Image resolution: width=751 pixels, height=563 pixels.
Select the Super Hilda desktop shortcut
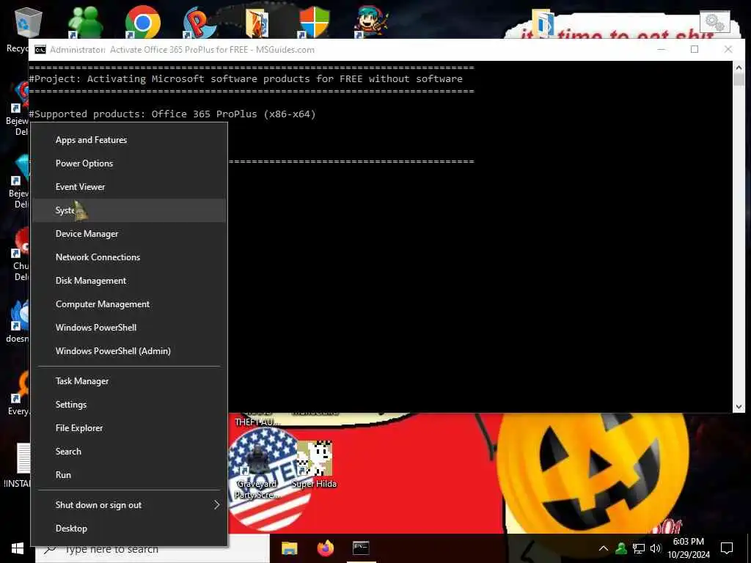click(314, 464)
